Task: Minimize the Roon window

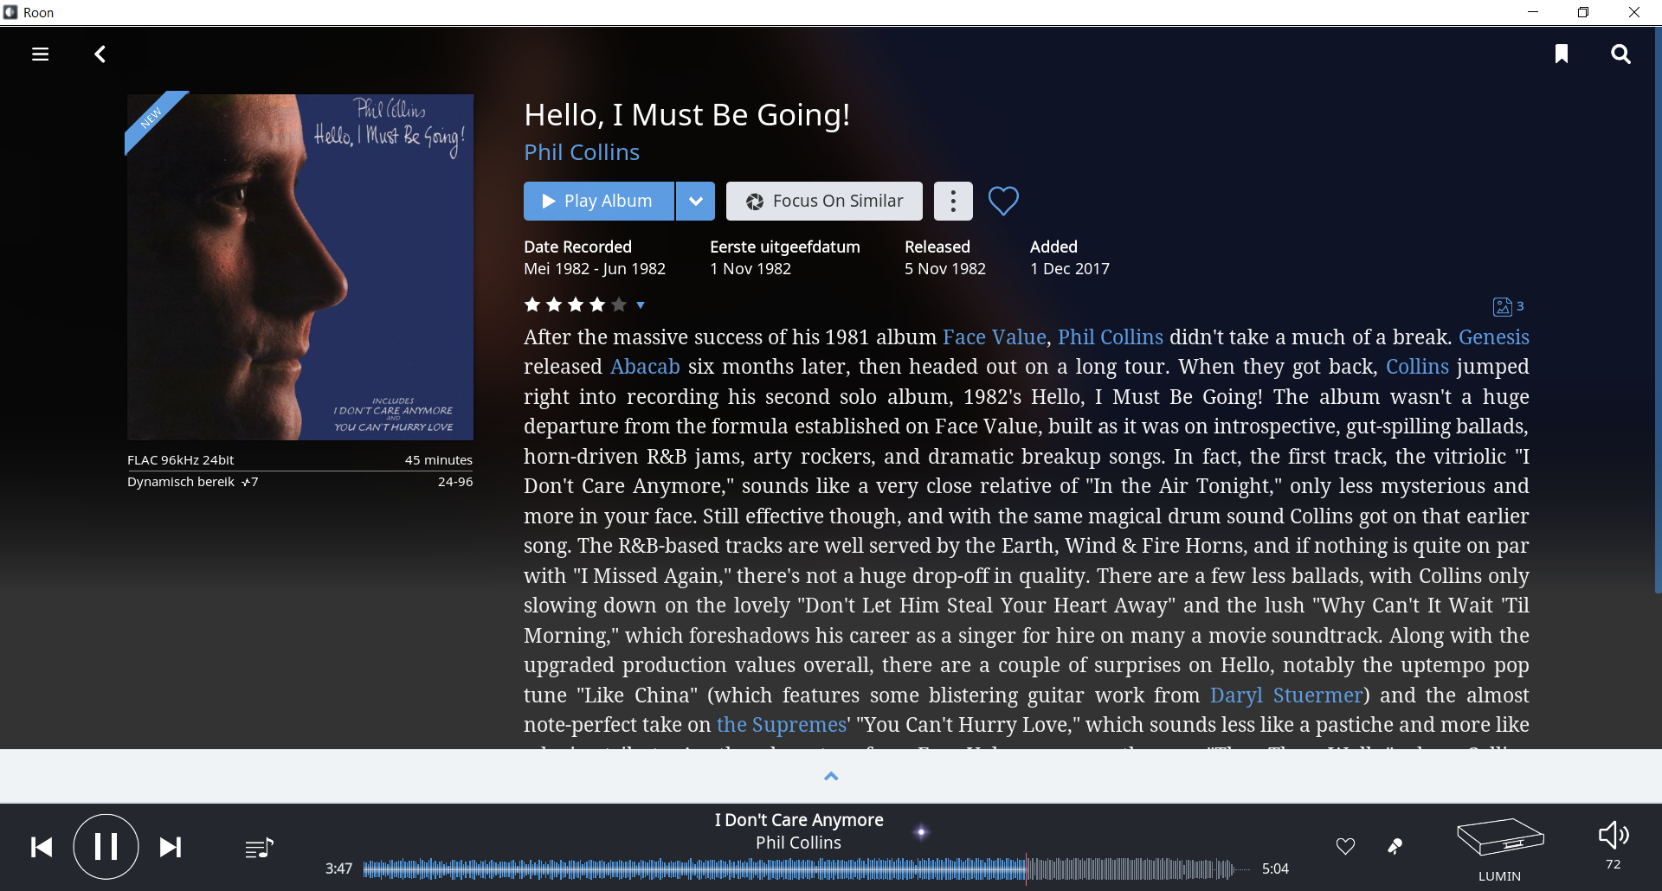Action: 1533,12
